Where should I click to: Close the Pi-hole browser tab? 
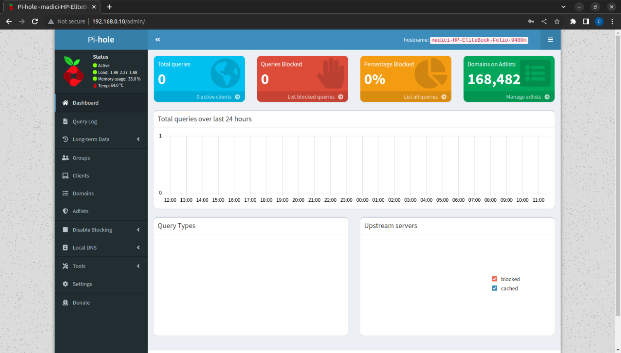point(94,7)
